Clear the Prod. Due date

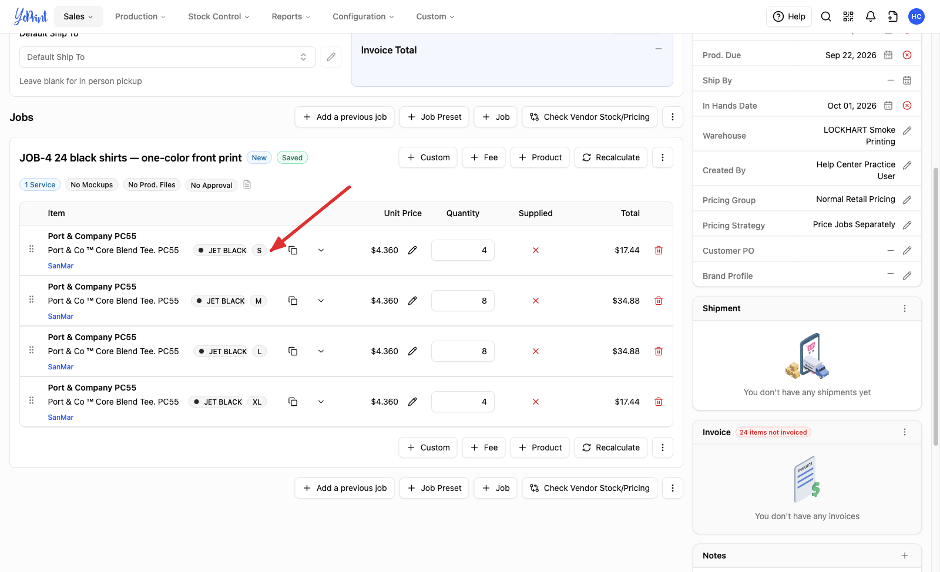[x=907, y=55]
